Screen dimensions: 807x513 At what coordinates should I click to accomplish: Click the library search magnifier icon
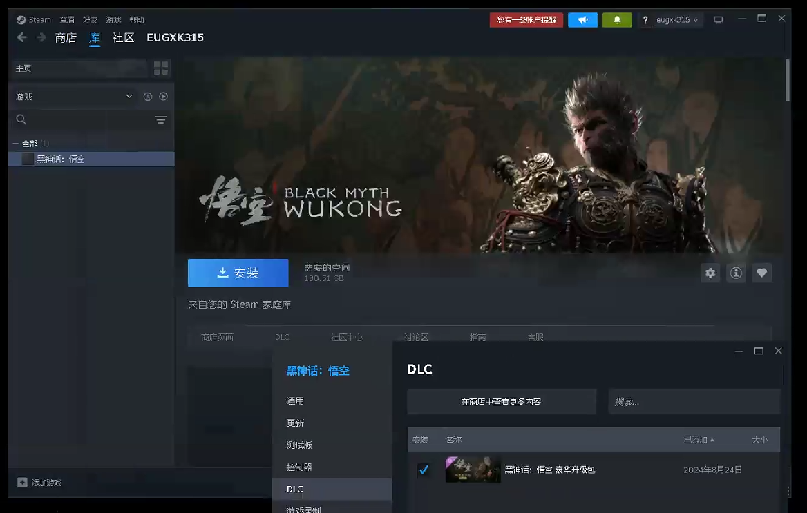(21, 119)
